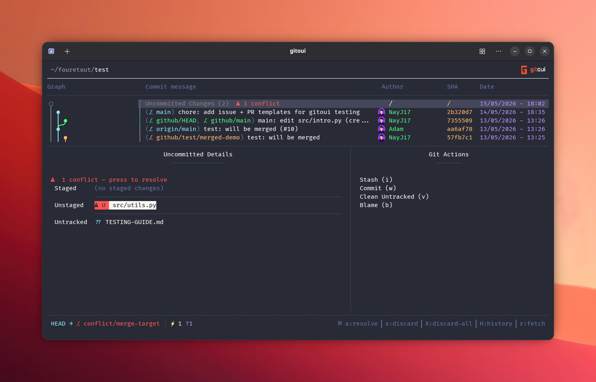Select commit 'chore: add issue + PR templates'
Screen dimensions: 596x382
(x=344, y=112)
